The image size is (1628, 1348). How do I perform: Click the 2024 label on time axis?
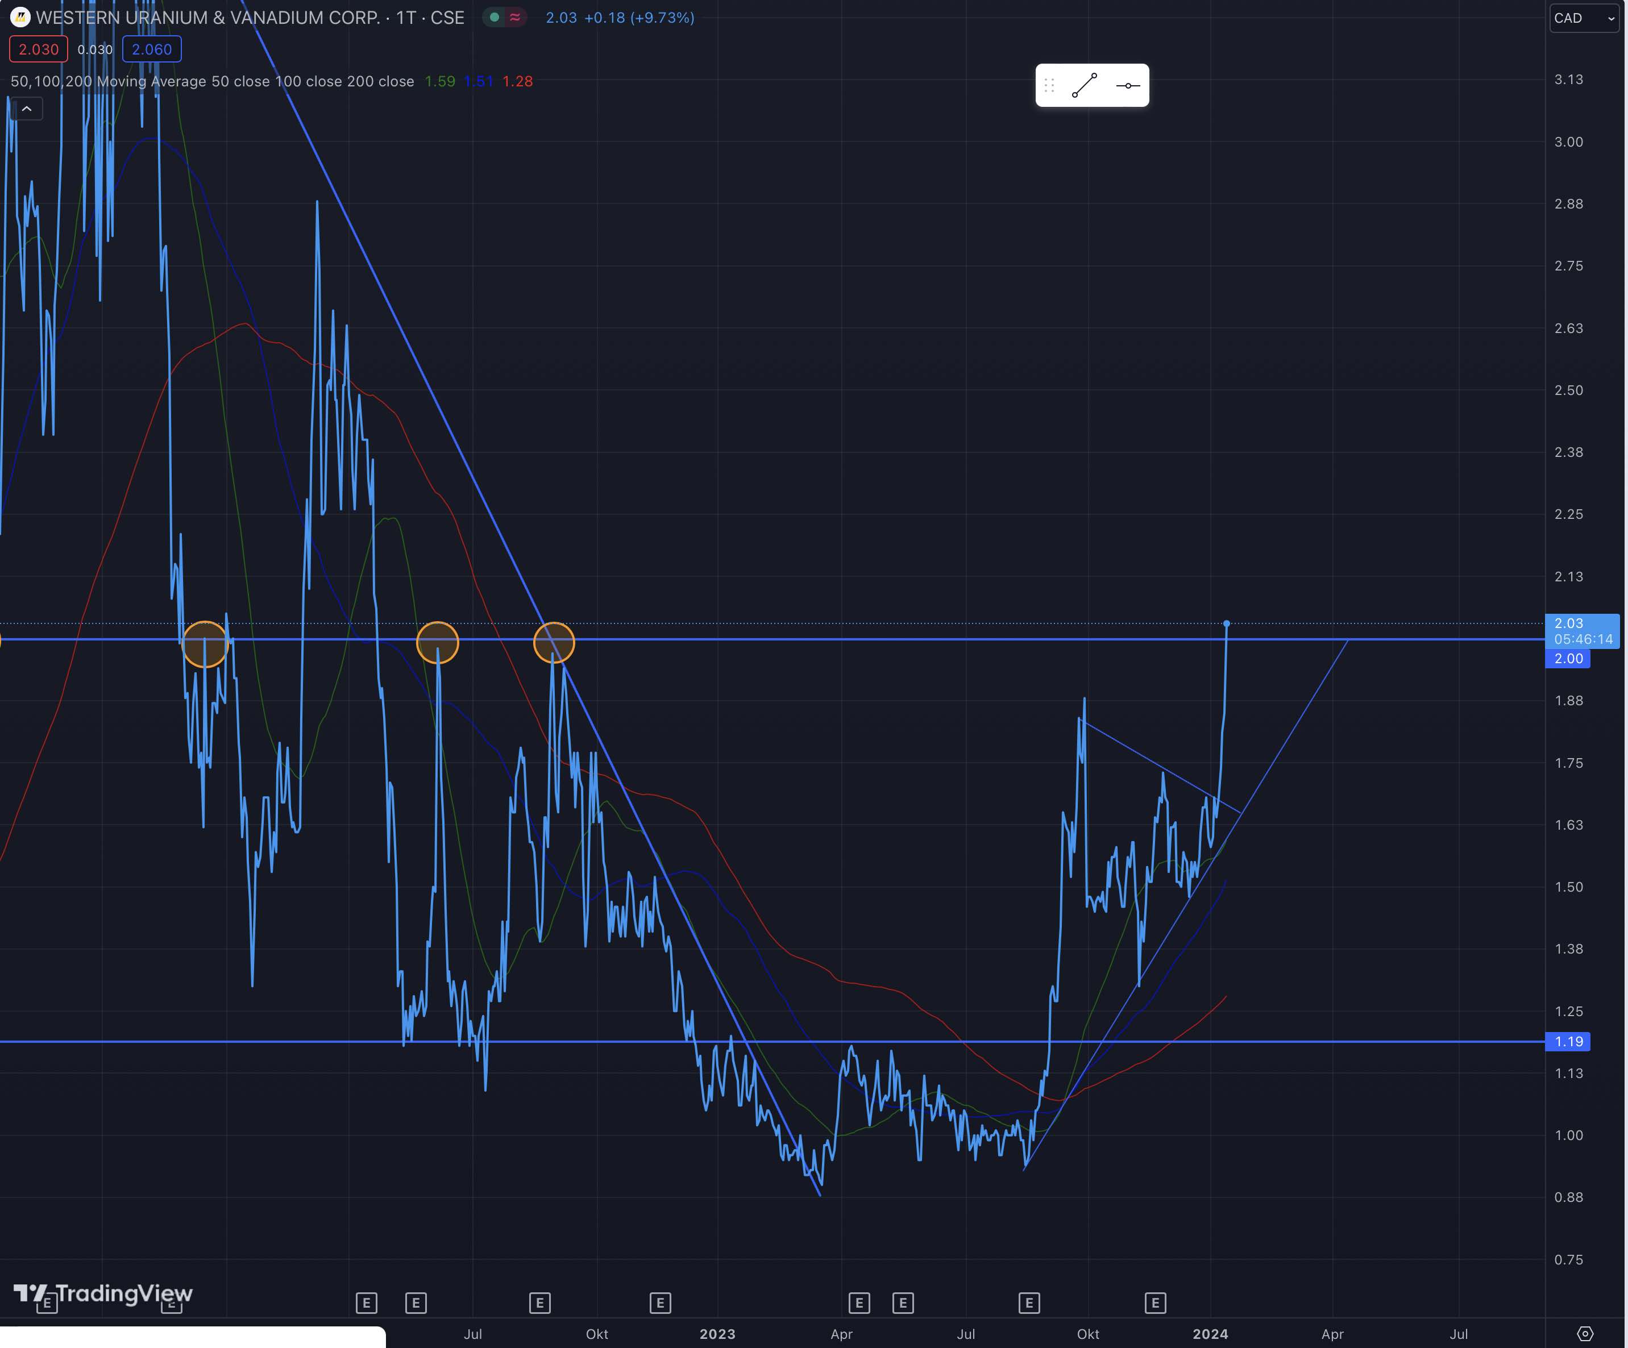point(1210,1333)
